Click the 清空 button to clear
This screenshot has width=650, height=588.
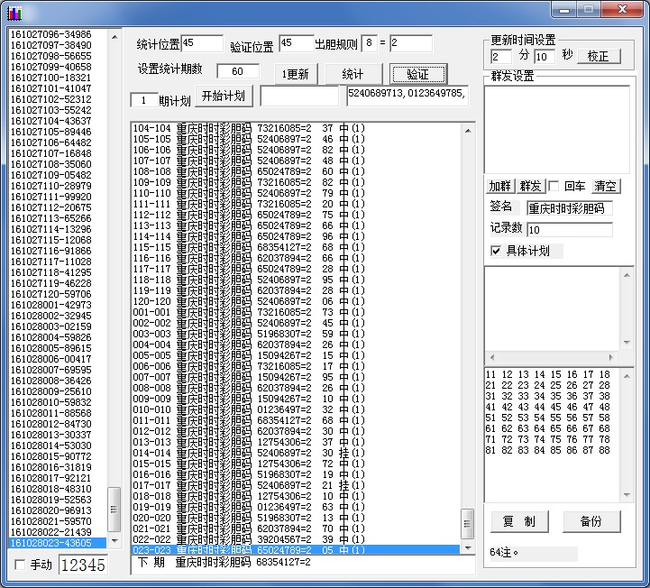605,186
